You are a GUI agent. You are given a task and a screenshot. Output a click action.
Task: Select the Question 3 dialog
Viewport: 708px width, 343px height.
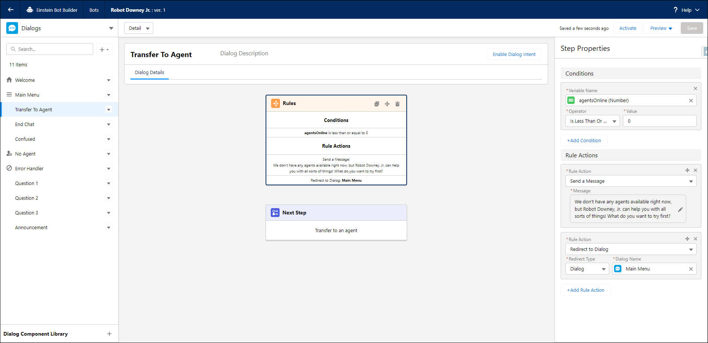pyautogui.click(x=27, y=213)
